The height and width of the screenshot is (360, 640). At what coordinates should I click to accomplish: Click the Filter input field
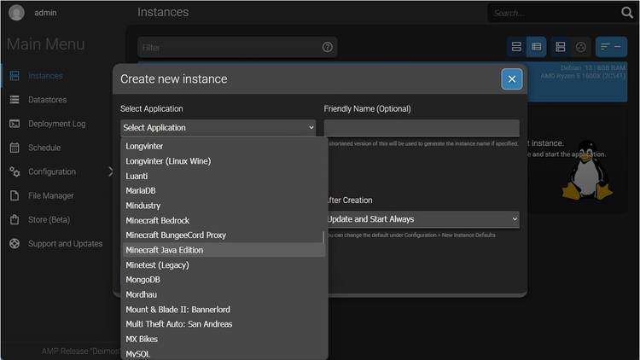(237, 48)
